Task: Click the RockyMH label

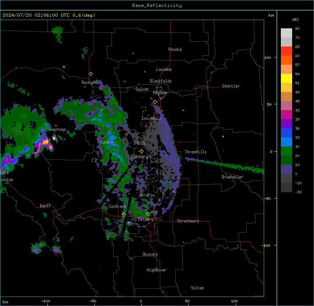Action: [x=89, y=82]
